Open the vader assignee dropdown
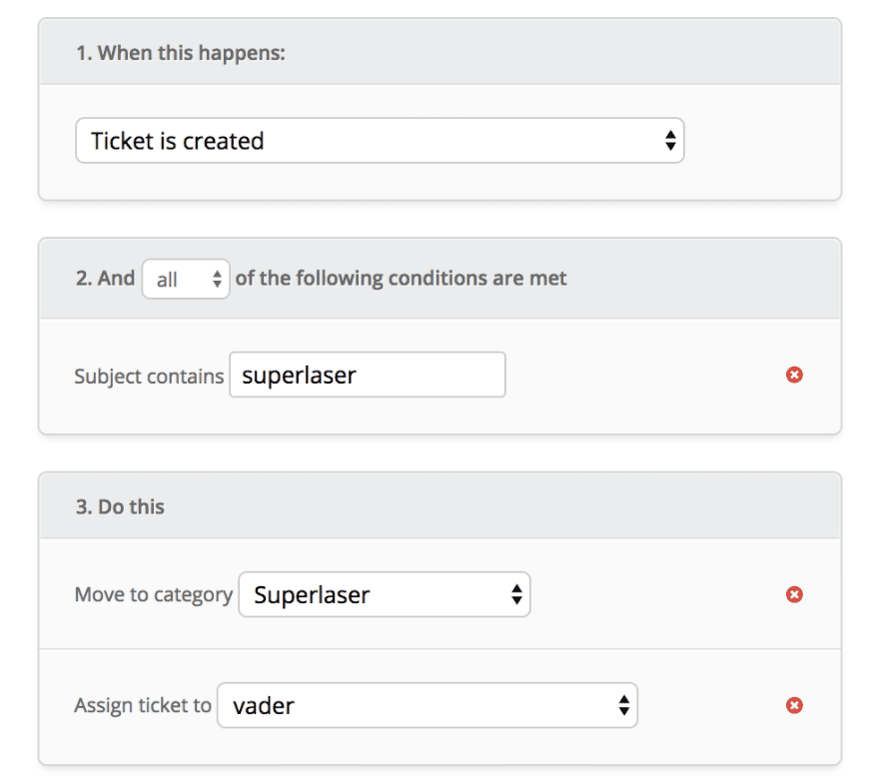Screen dimensions: 869x781 pyautogui.click(x=427, y=706)
